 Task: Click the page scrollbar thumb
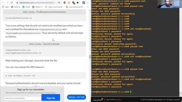coord(90,57)
